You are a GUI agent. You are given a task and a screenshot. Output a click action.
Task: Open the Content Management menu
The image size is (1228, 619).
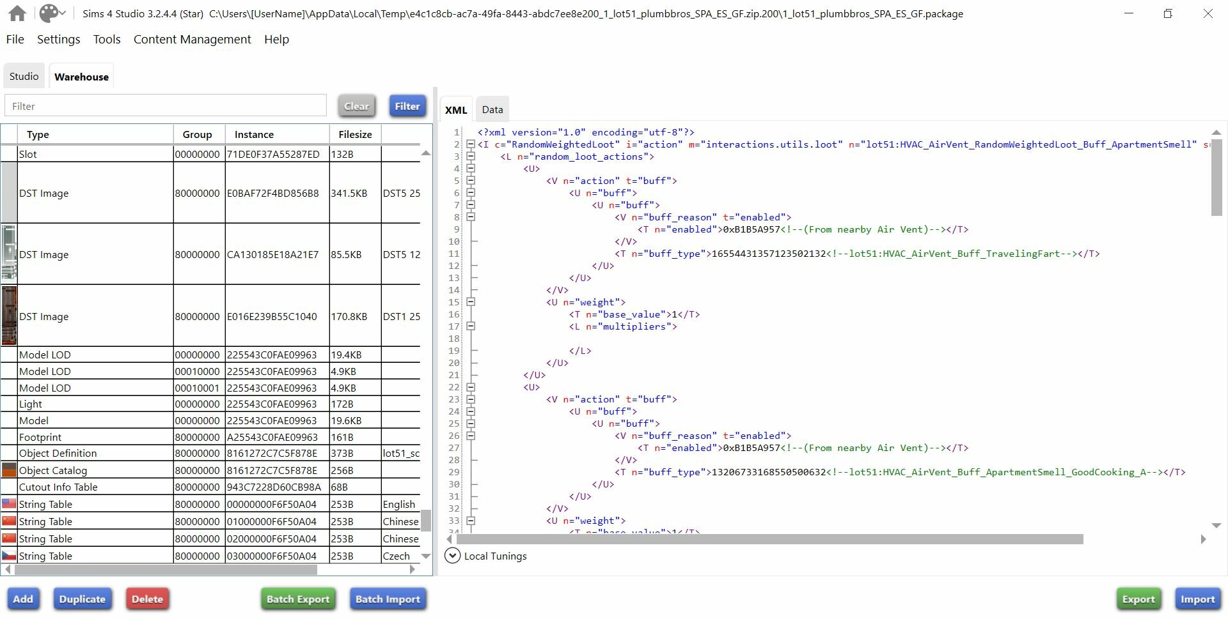click(193, 40)
